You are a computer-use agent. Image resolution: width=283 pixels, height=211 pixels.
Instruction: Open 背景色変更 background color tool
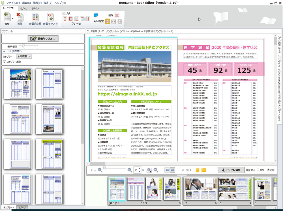[x=35, y=18]
